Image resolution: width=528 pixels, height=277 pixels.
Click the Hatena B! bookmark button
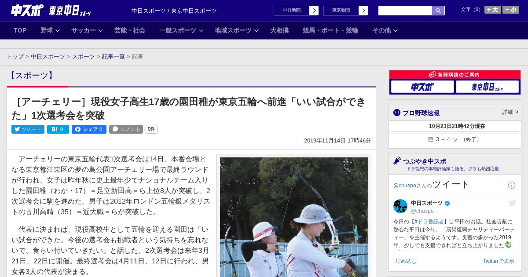(58, 129)
